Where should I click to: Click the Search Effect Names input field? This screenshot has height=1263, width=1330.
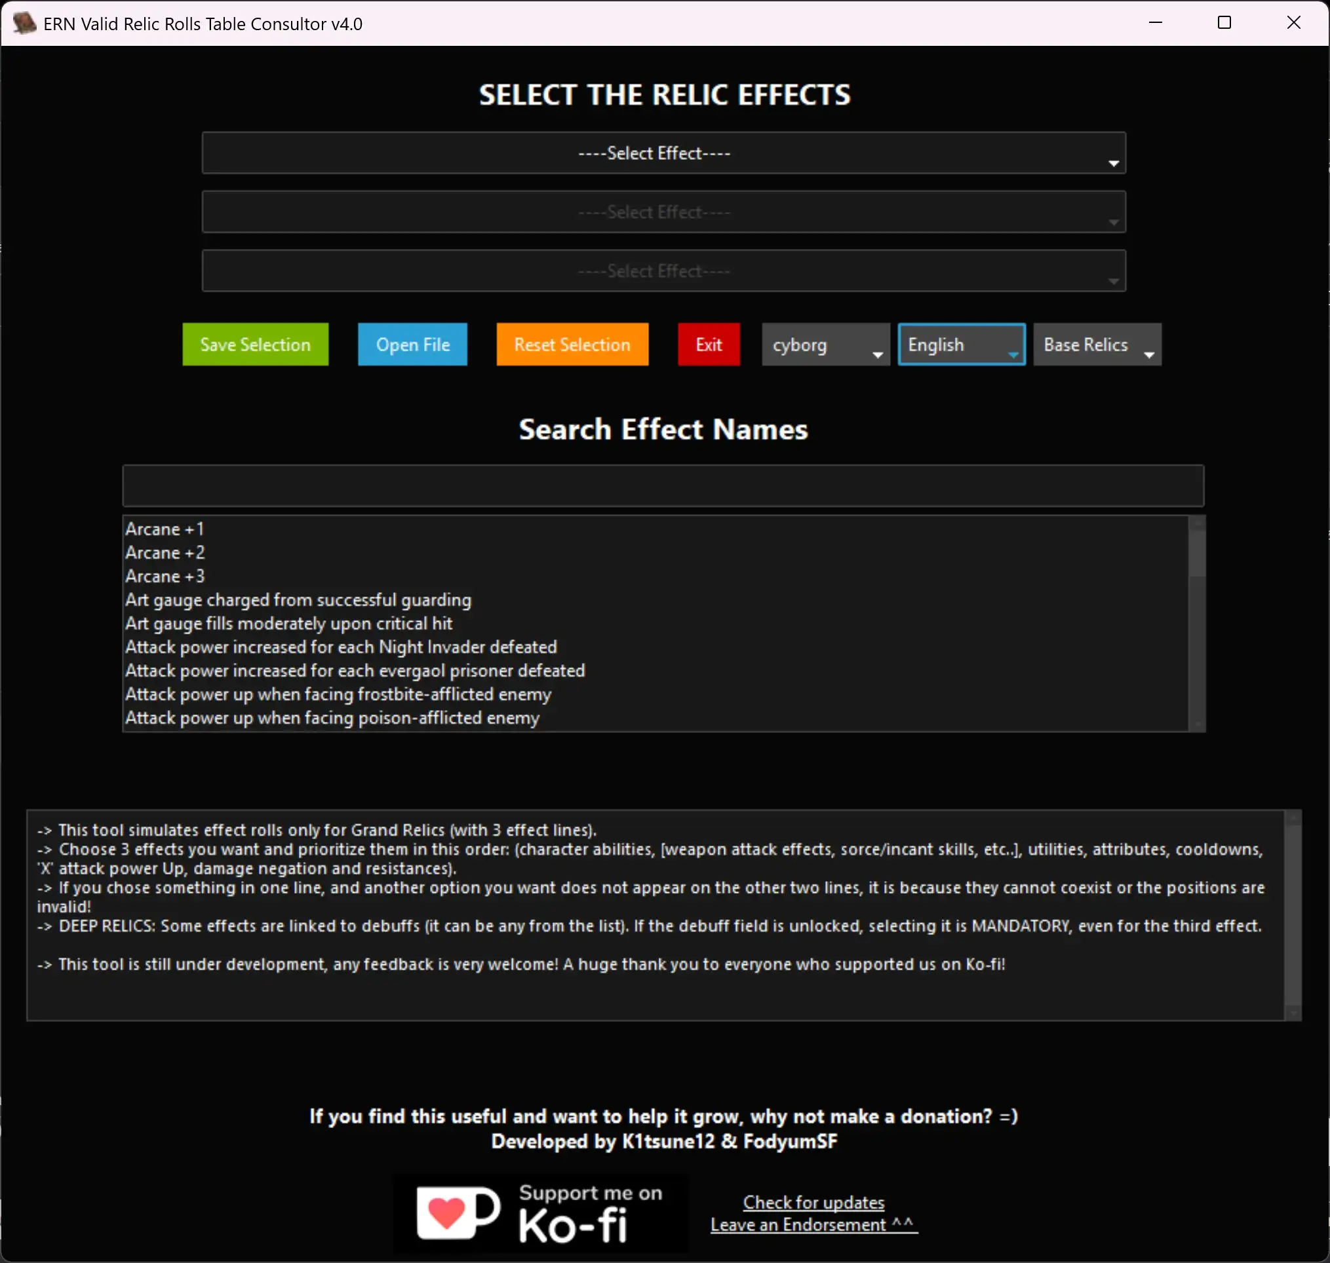tap(663, 485)
